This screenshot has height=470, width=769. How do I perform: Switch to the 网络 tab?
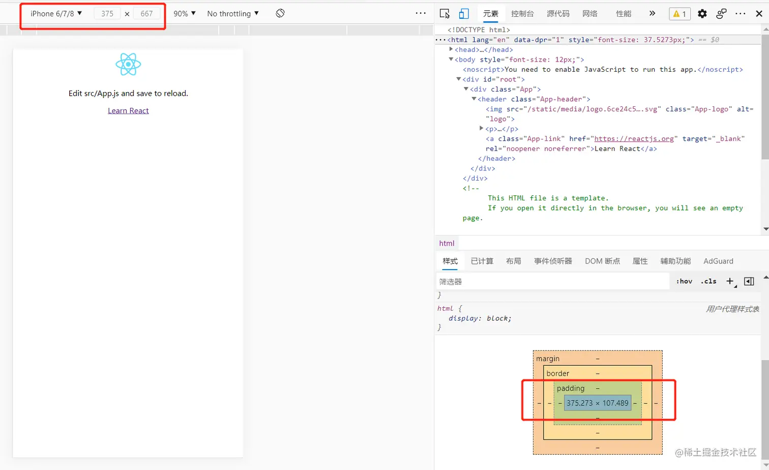pos(590,14)
